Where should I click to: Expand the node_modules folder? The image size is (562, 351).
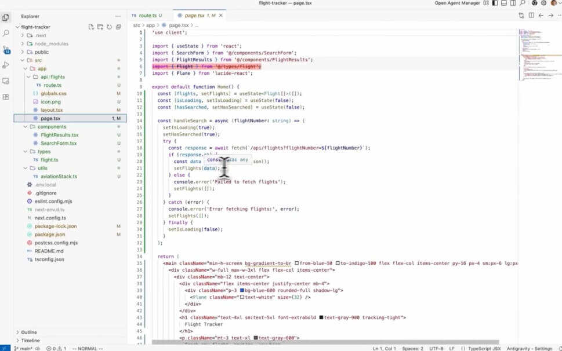pyautogui.click(x=51, y=43)
